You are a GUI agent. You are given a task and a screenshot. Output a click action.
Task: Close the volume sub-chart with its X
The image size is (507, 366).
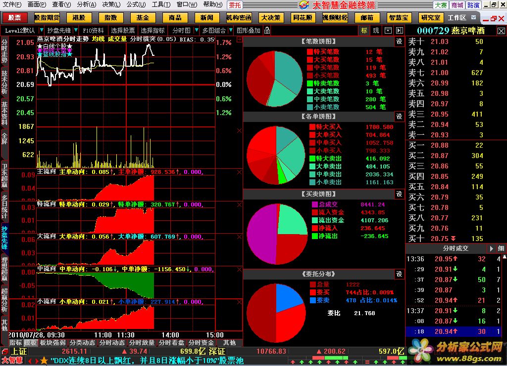tap(239, 130)
